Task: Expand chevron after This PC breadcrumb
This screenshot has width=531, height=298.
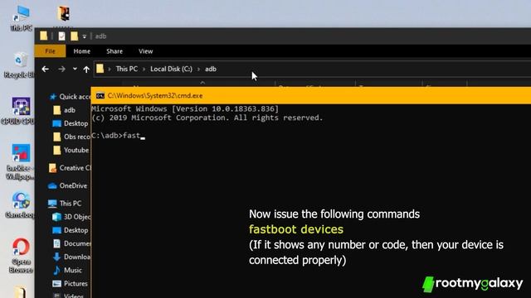Action: coord(144,70)
